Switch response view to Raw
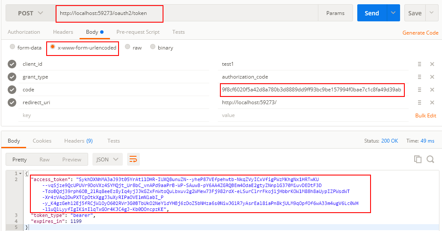The height and width of the screenshot is (231, 442). point(44,160)
